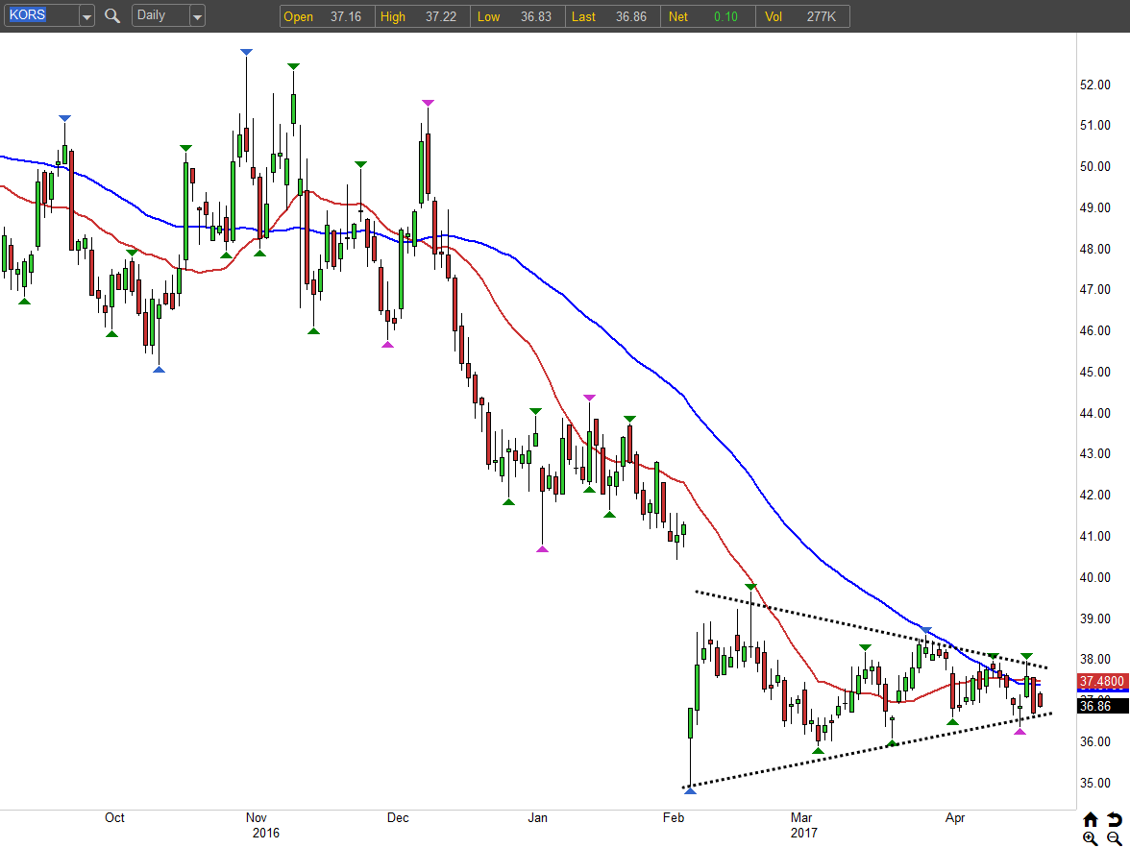Zoom out using the minus magnifier
The width and height of the screenshot is (1130, 848).
1114,838
